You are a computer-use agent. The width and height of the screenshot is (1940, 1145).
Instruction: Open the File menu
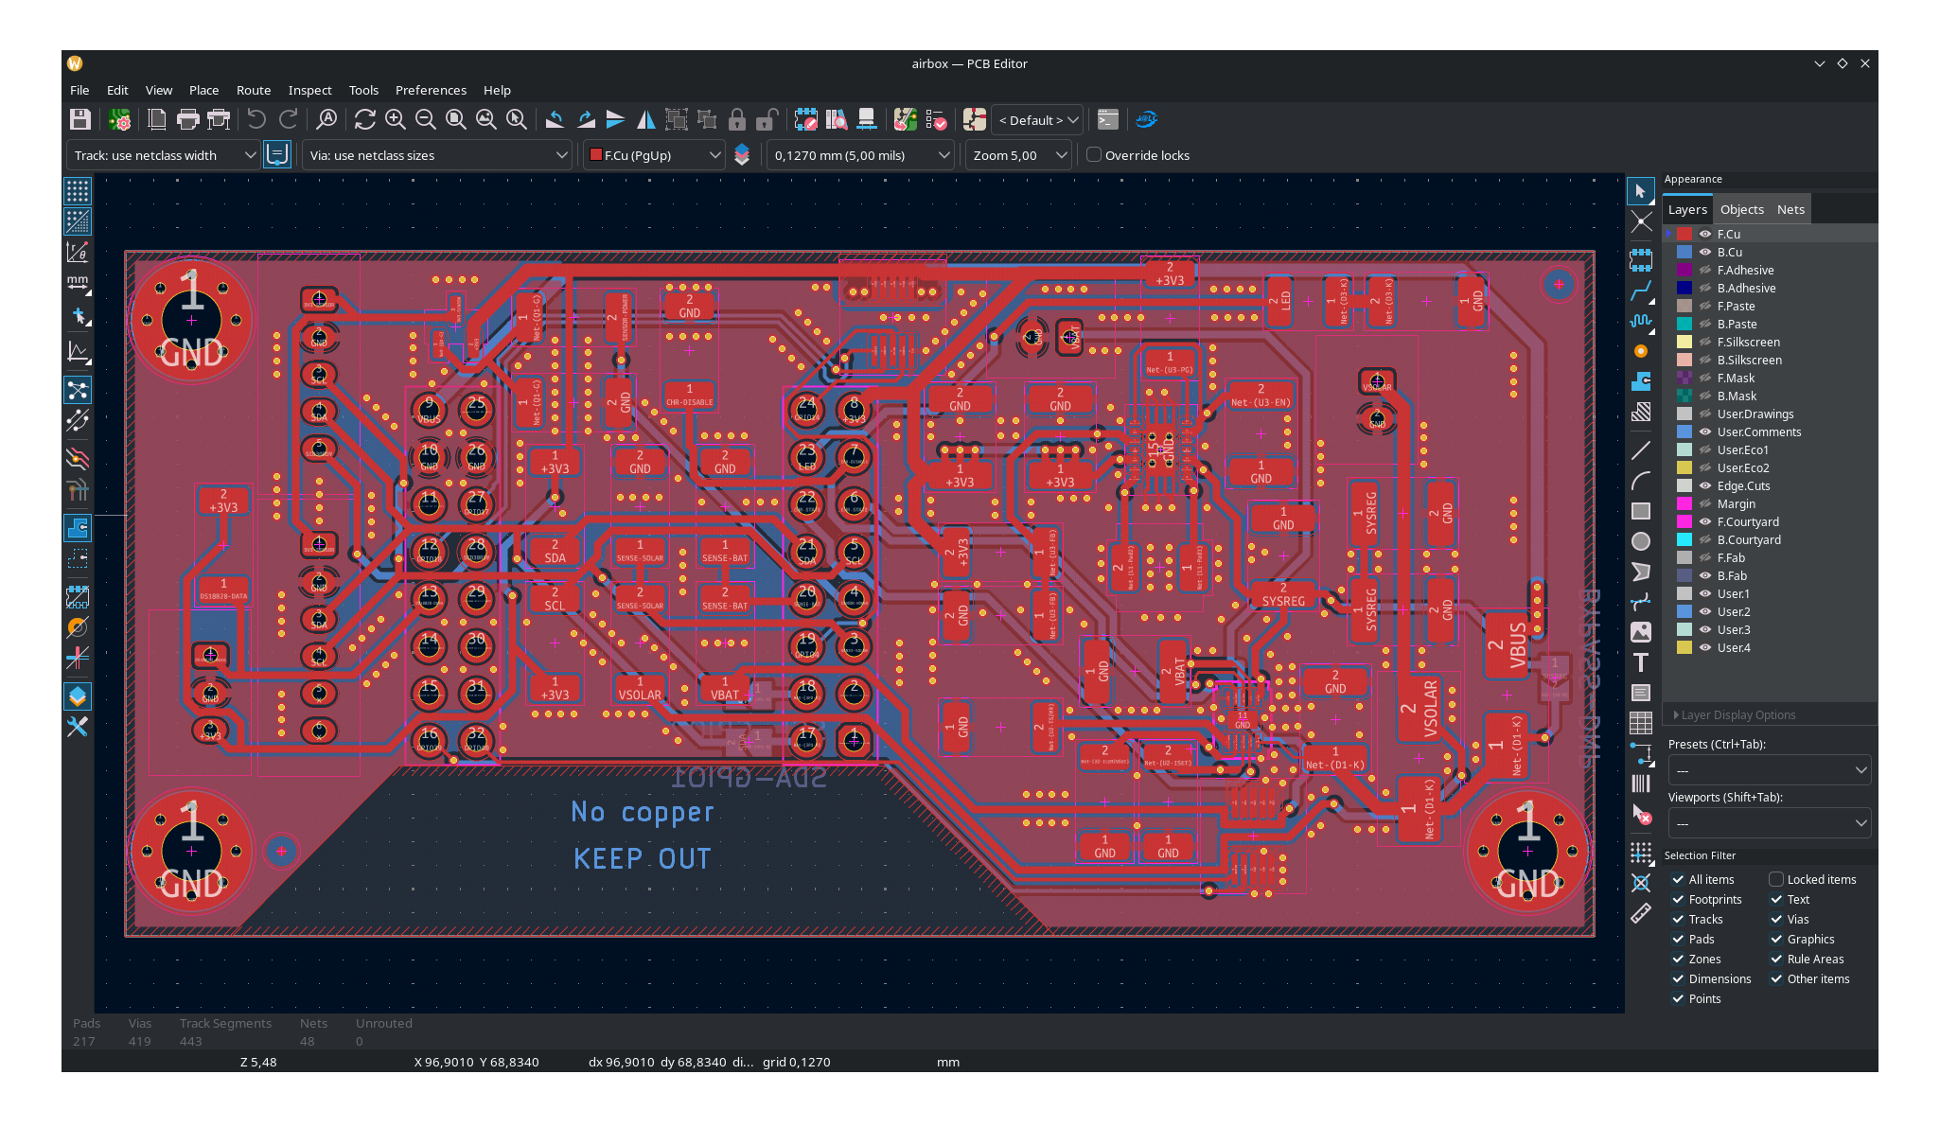click(79, 90)
